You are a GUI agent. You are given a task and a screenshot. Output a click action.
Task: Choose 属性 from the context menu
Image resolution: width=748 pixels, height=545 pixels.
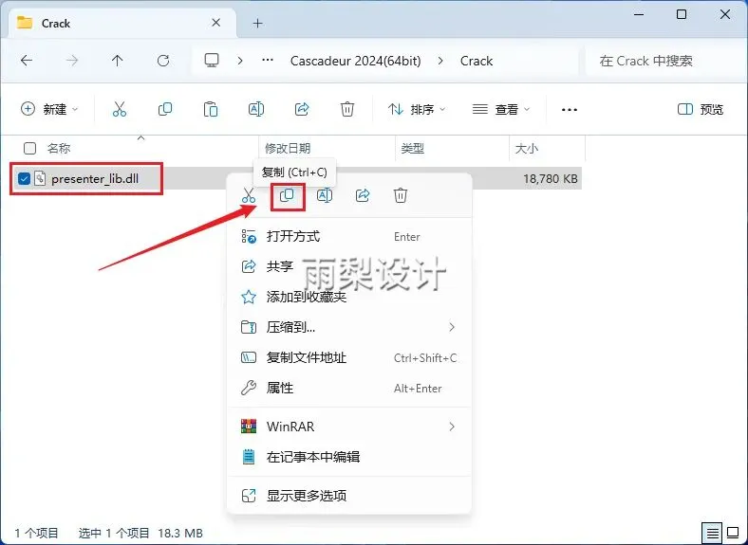pyautogui.click(x=349, y=388)
